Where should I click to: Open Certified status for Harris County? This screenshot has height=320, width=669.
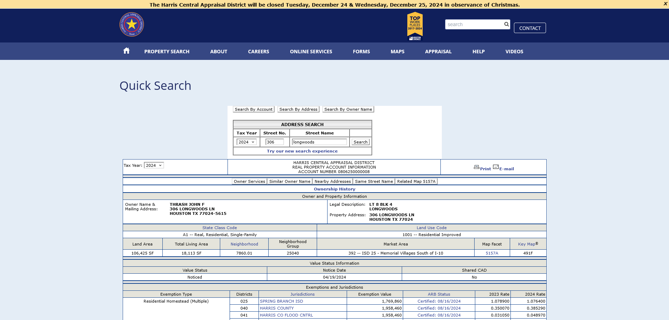pos(439,308)
